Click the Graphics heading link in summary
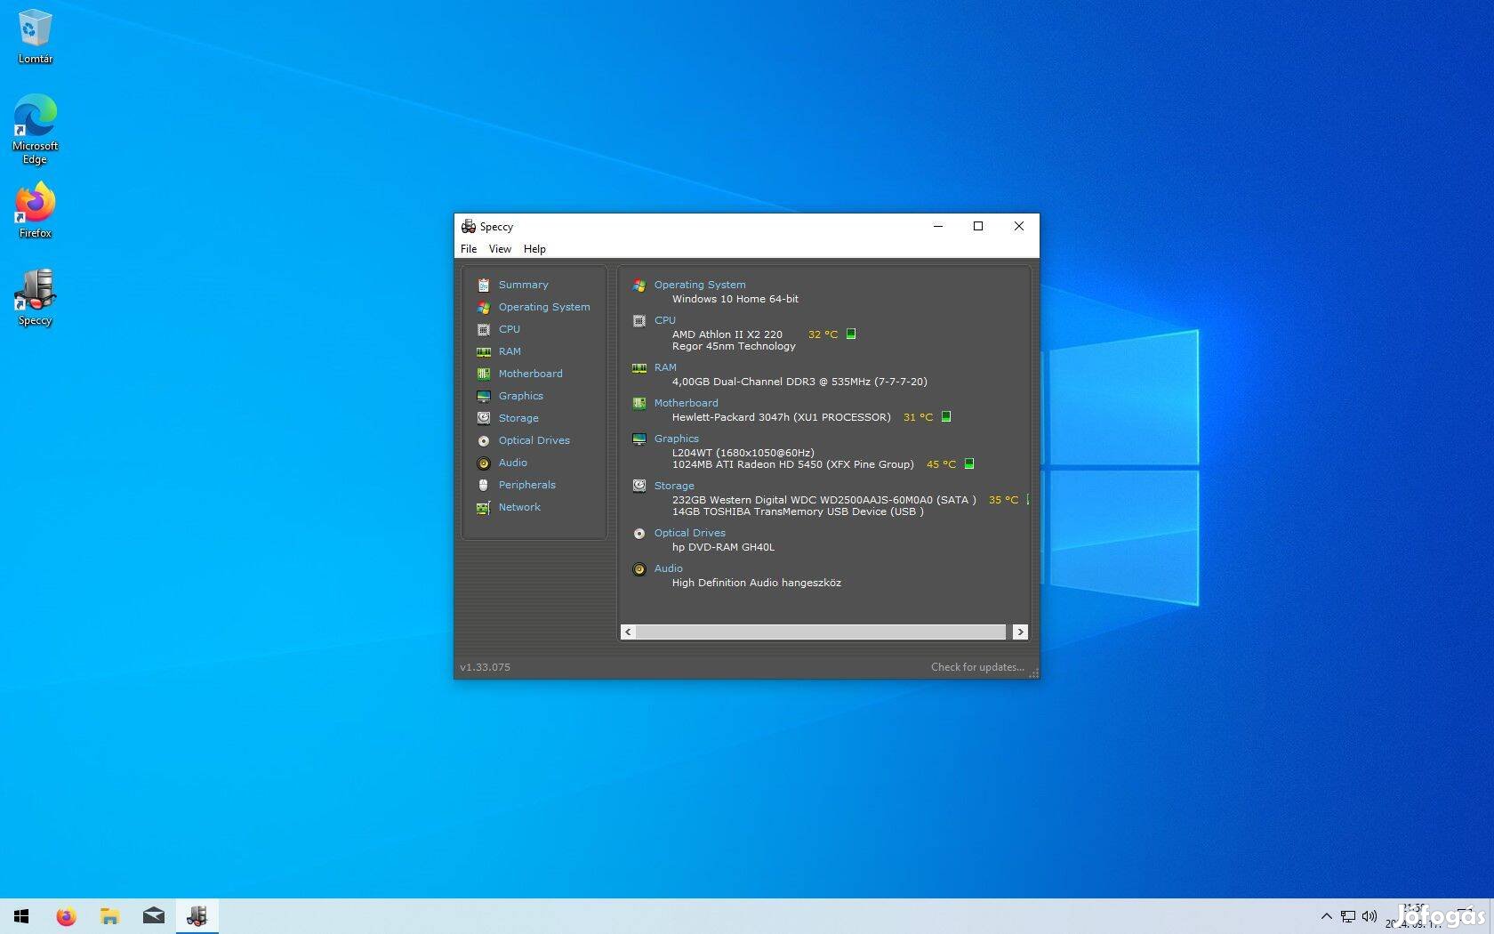This screenshot has height=934, width=1494. (676, 439)
